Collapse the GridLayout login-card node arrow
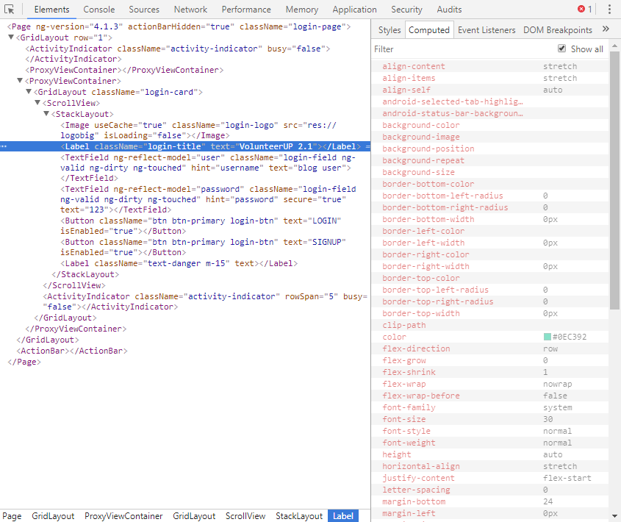The image size is (621, 522). (x=29, y=93)
